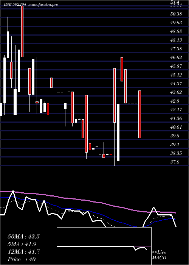189x265 pixels.
Task: Select the 45.87 price axis label
Action: point(176,66)
